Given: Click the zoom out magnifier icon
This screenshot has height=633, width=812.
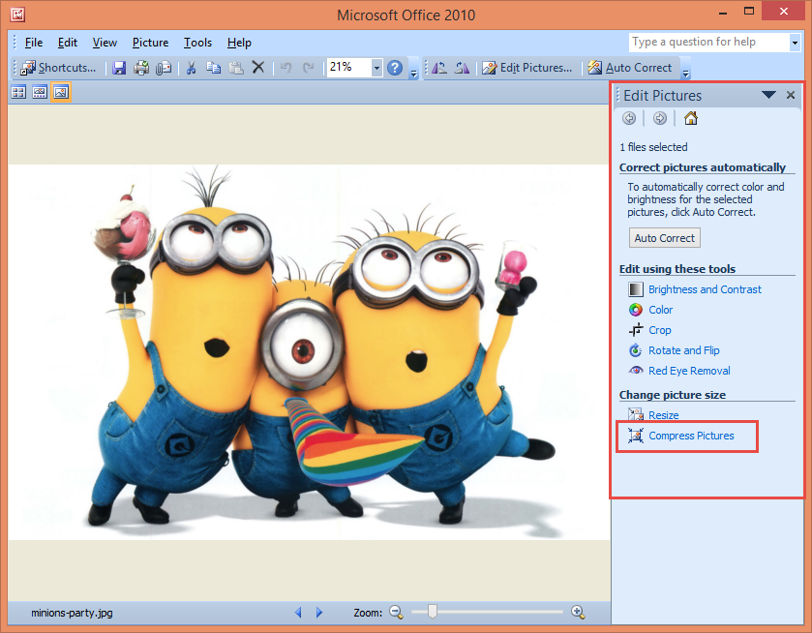Looking at the screenshot, I should [396, 613].
